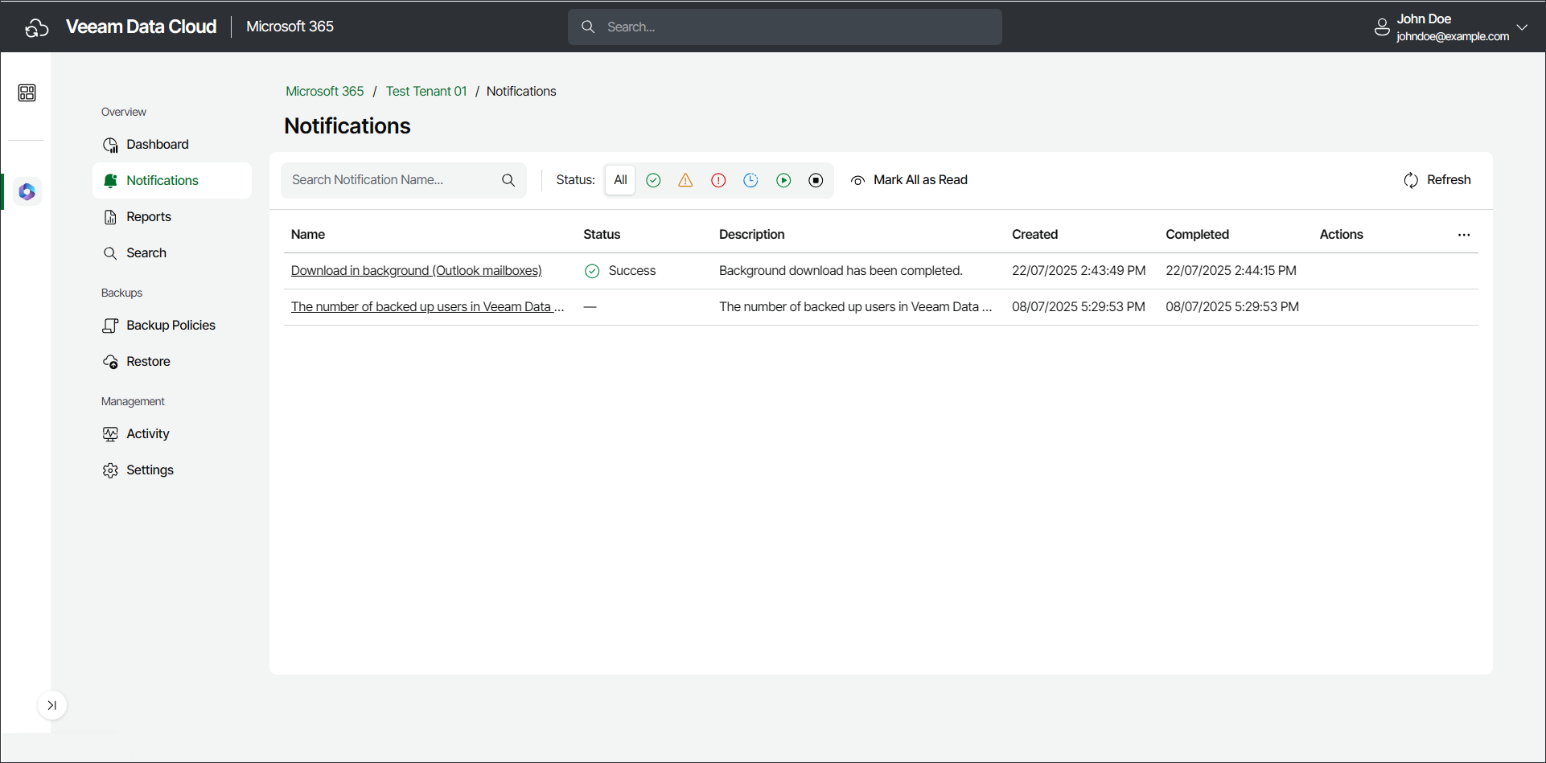Open Download in background (Outlook mailboxes) notification

pos(417,271)
